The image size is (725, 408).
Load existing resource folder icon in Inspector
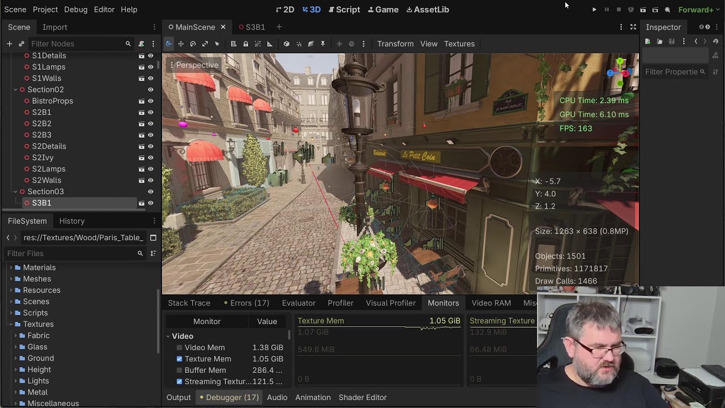tap(659, 41)
